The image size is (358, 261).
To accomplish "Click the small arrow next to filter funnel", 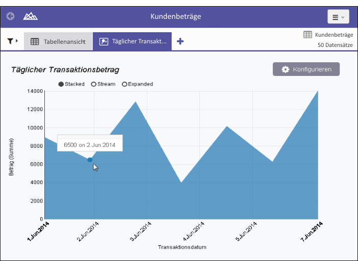I will coord(17,41).
